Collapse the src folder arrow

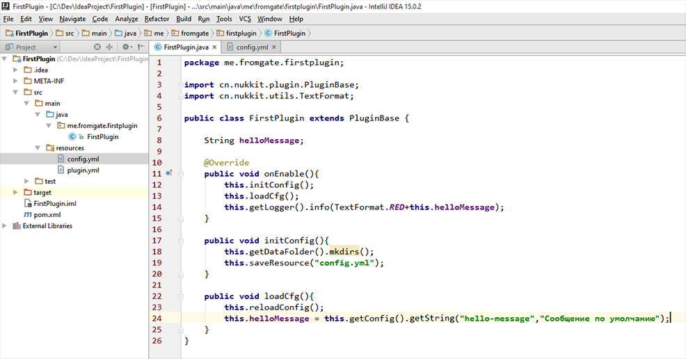[x=16, y=93]
